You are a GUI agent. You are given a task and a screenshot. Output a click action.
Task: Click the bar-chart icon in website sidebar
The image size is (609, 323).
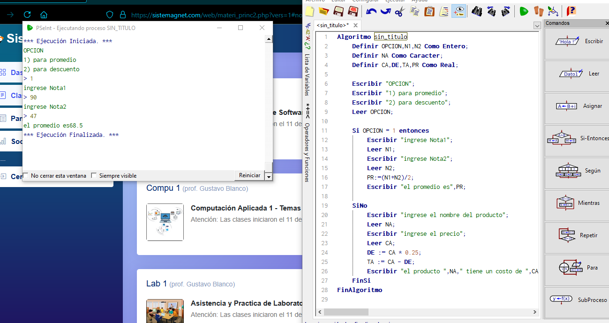[3, 141]
